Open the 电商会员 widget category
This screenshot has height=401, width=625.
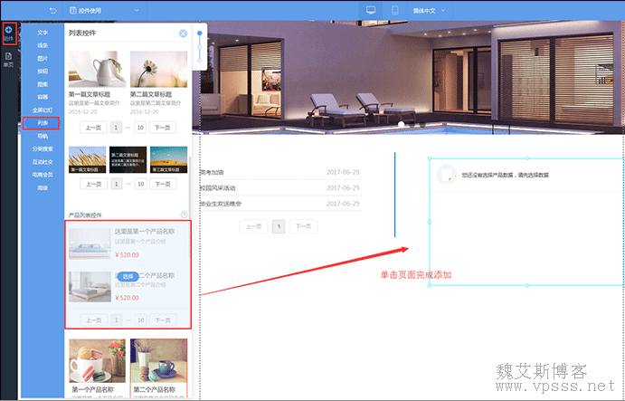tap(43, 174)
